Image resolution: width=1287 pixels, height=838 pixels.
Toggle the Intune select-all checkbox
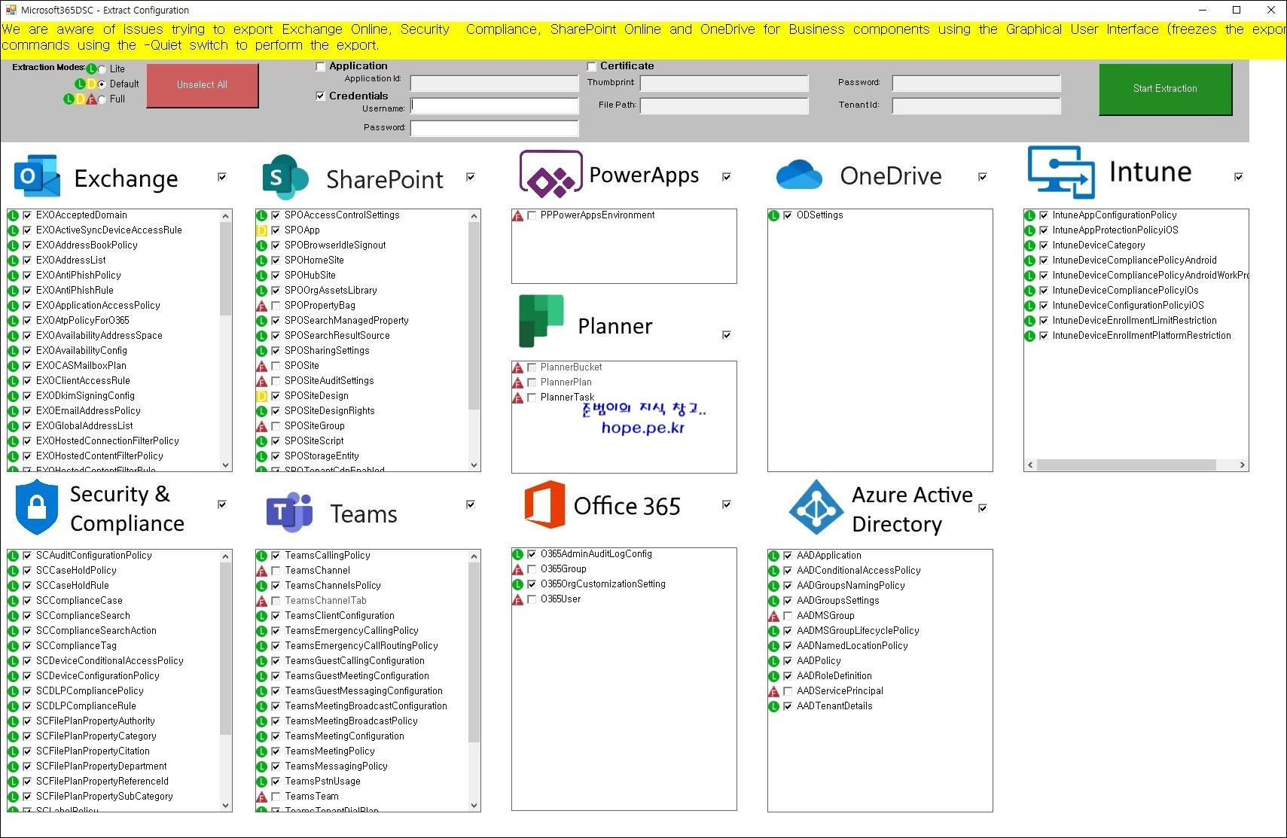(x=1239, y=177)
